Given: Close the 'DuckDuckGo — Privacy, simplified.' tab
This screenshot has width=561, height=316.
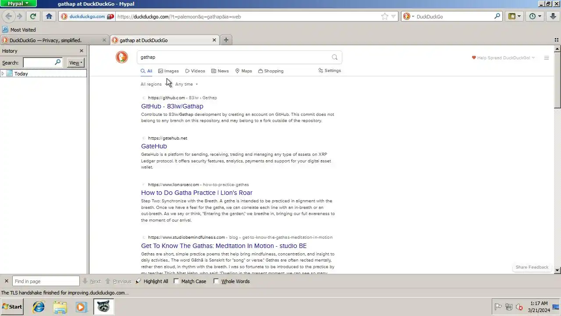Looking at the screenshot, I should 104,40.
